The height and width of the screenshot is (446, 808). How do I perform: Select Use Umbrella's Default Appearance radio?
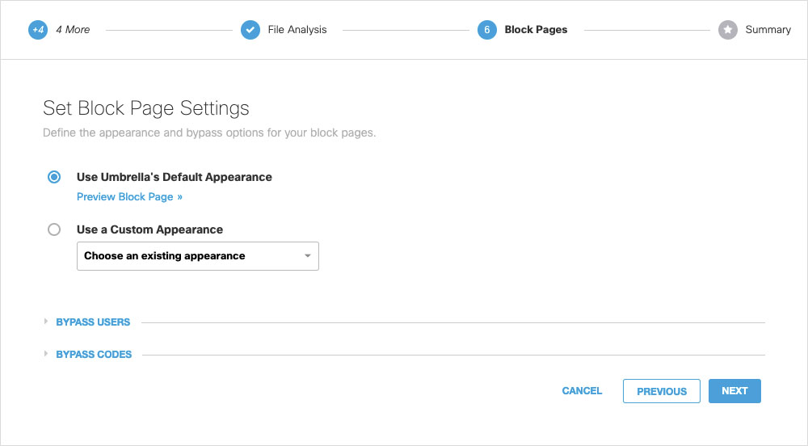click(54, 177)
